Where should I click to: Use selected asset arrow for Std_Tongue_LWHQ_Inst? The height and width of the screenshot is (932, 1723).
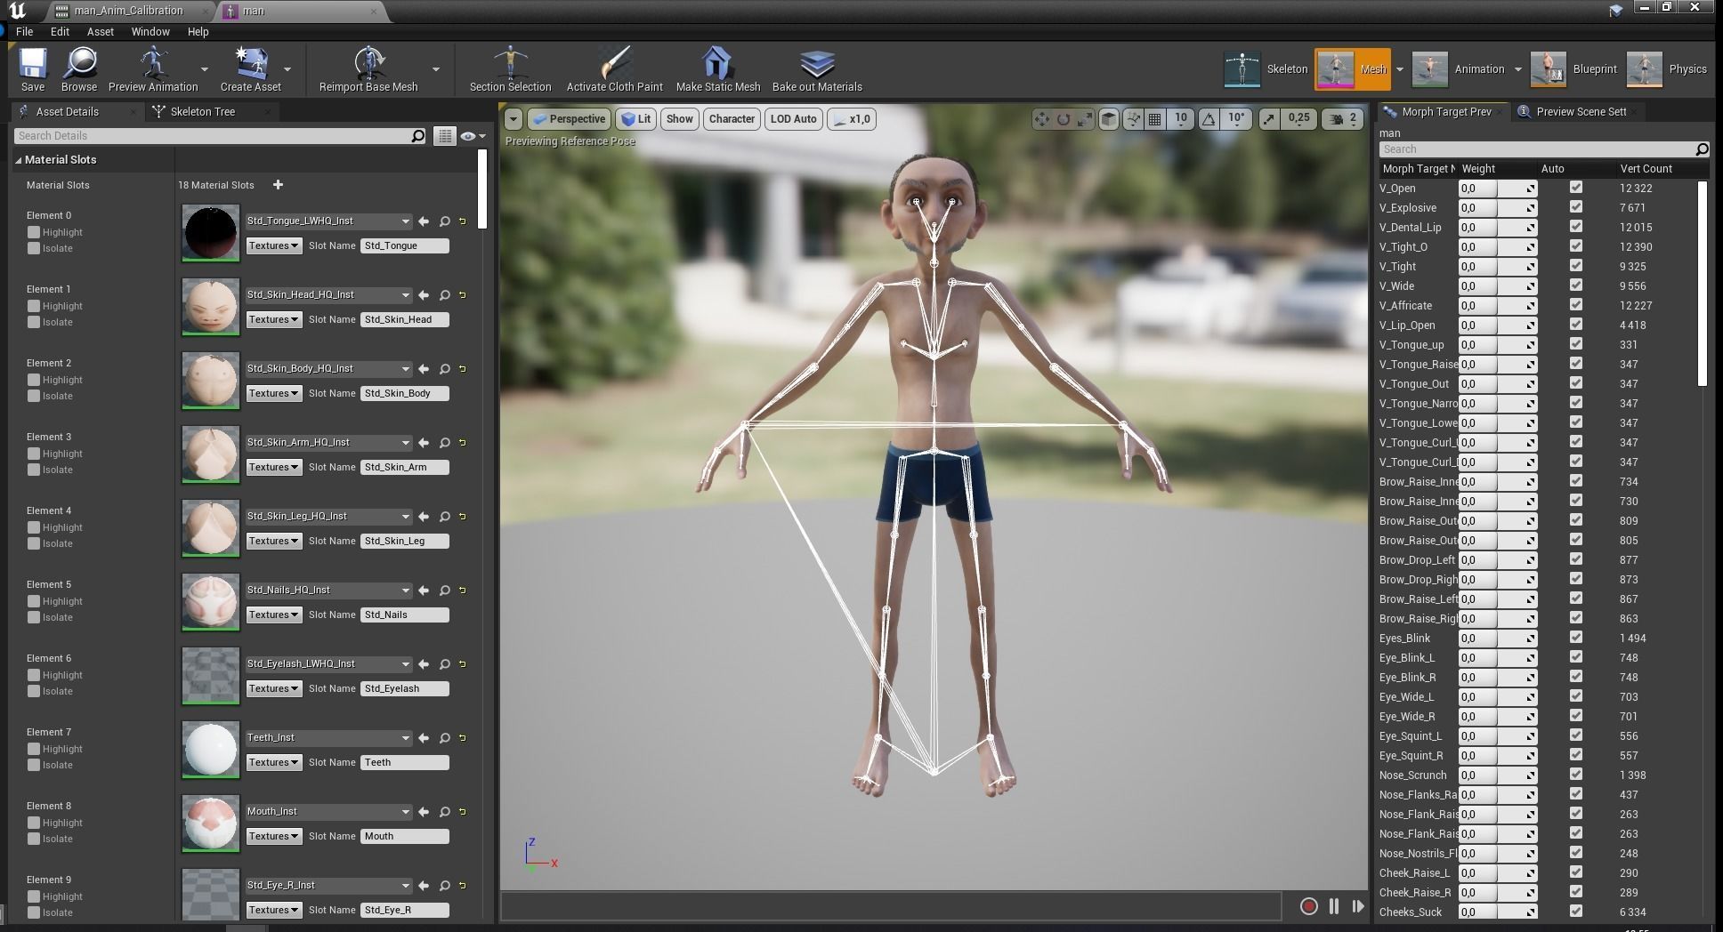[x=424, y=221]
